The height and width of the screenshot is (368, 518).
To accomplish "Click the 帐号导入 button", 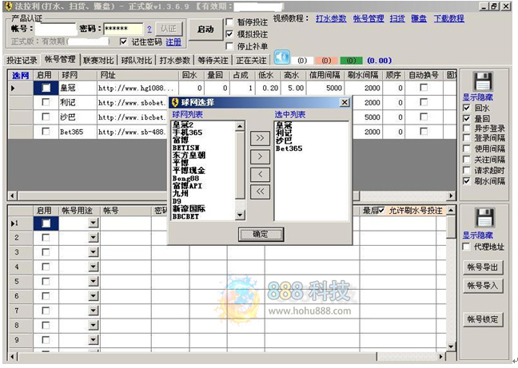I will (x=483, y=285).
